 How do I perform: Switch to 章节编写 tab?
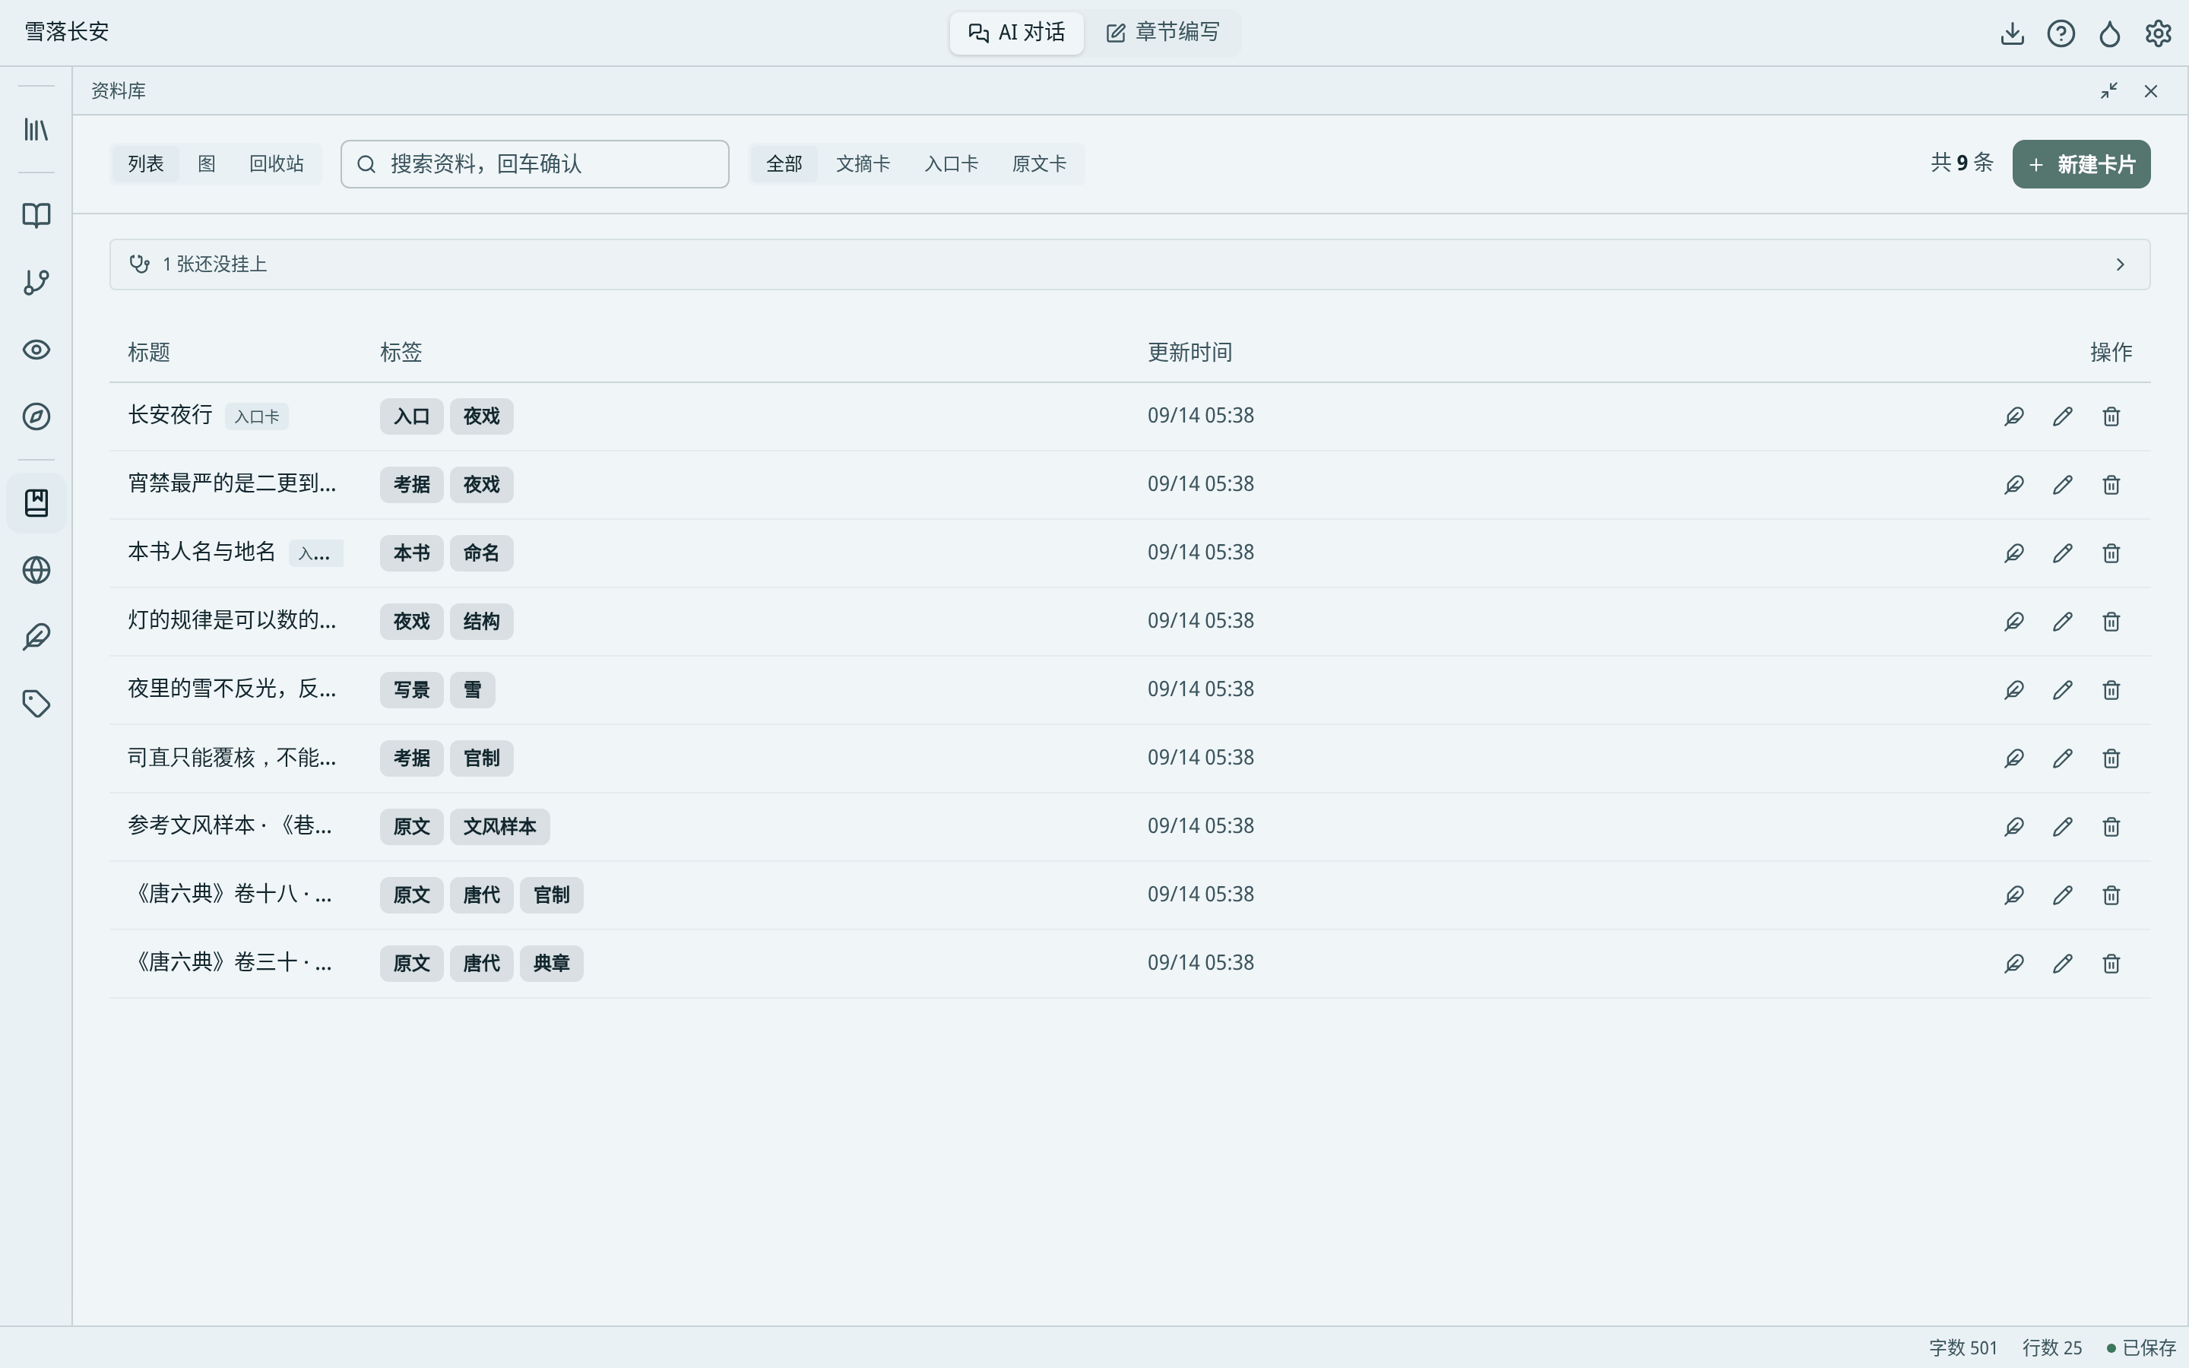pyautogui.click(x=1162, y=33)
